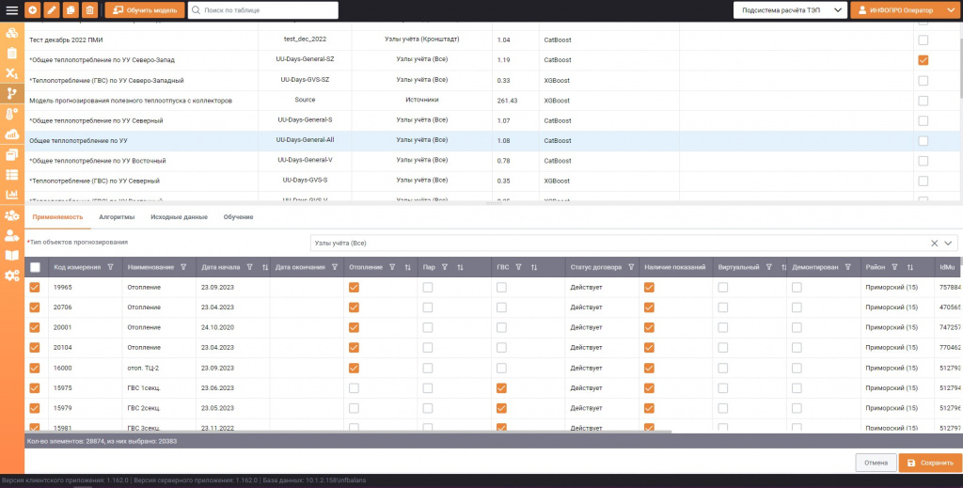Edit the selected model with pencil icon
The width and height of the screenshot is (963, 488).
click(x=52, y=10)
